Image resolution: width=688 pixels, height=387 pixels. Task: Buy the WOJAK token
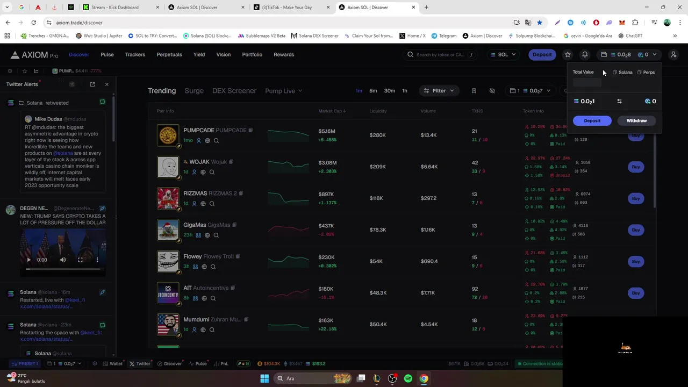pyautogui.click(x=636, y=167)
